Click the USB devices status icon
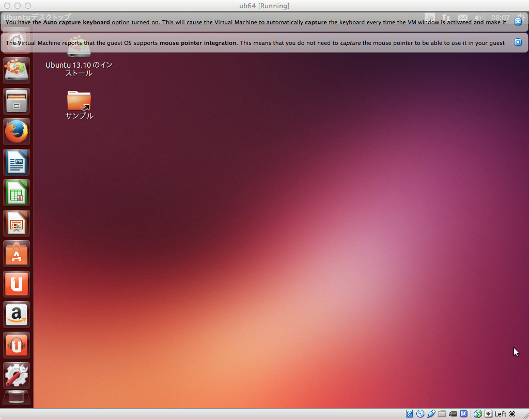Screen dimensions: 529x419 pos(431,414)
